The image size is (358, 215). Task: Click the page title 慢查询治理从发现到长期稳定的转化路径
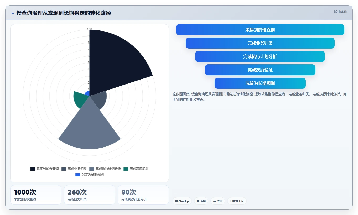point(64,13)
